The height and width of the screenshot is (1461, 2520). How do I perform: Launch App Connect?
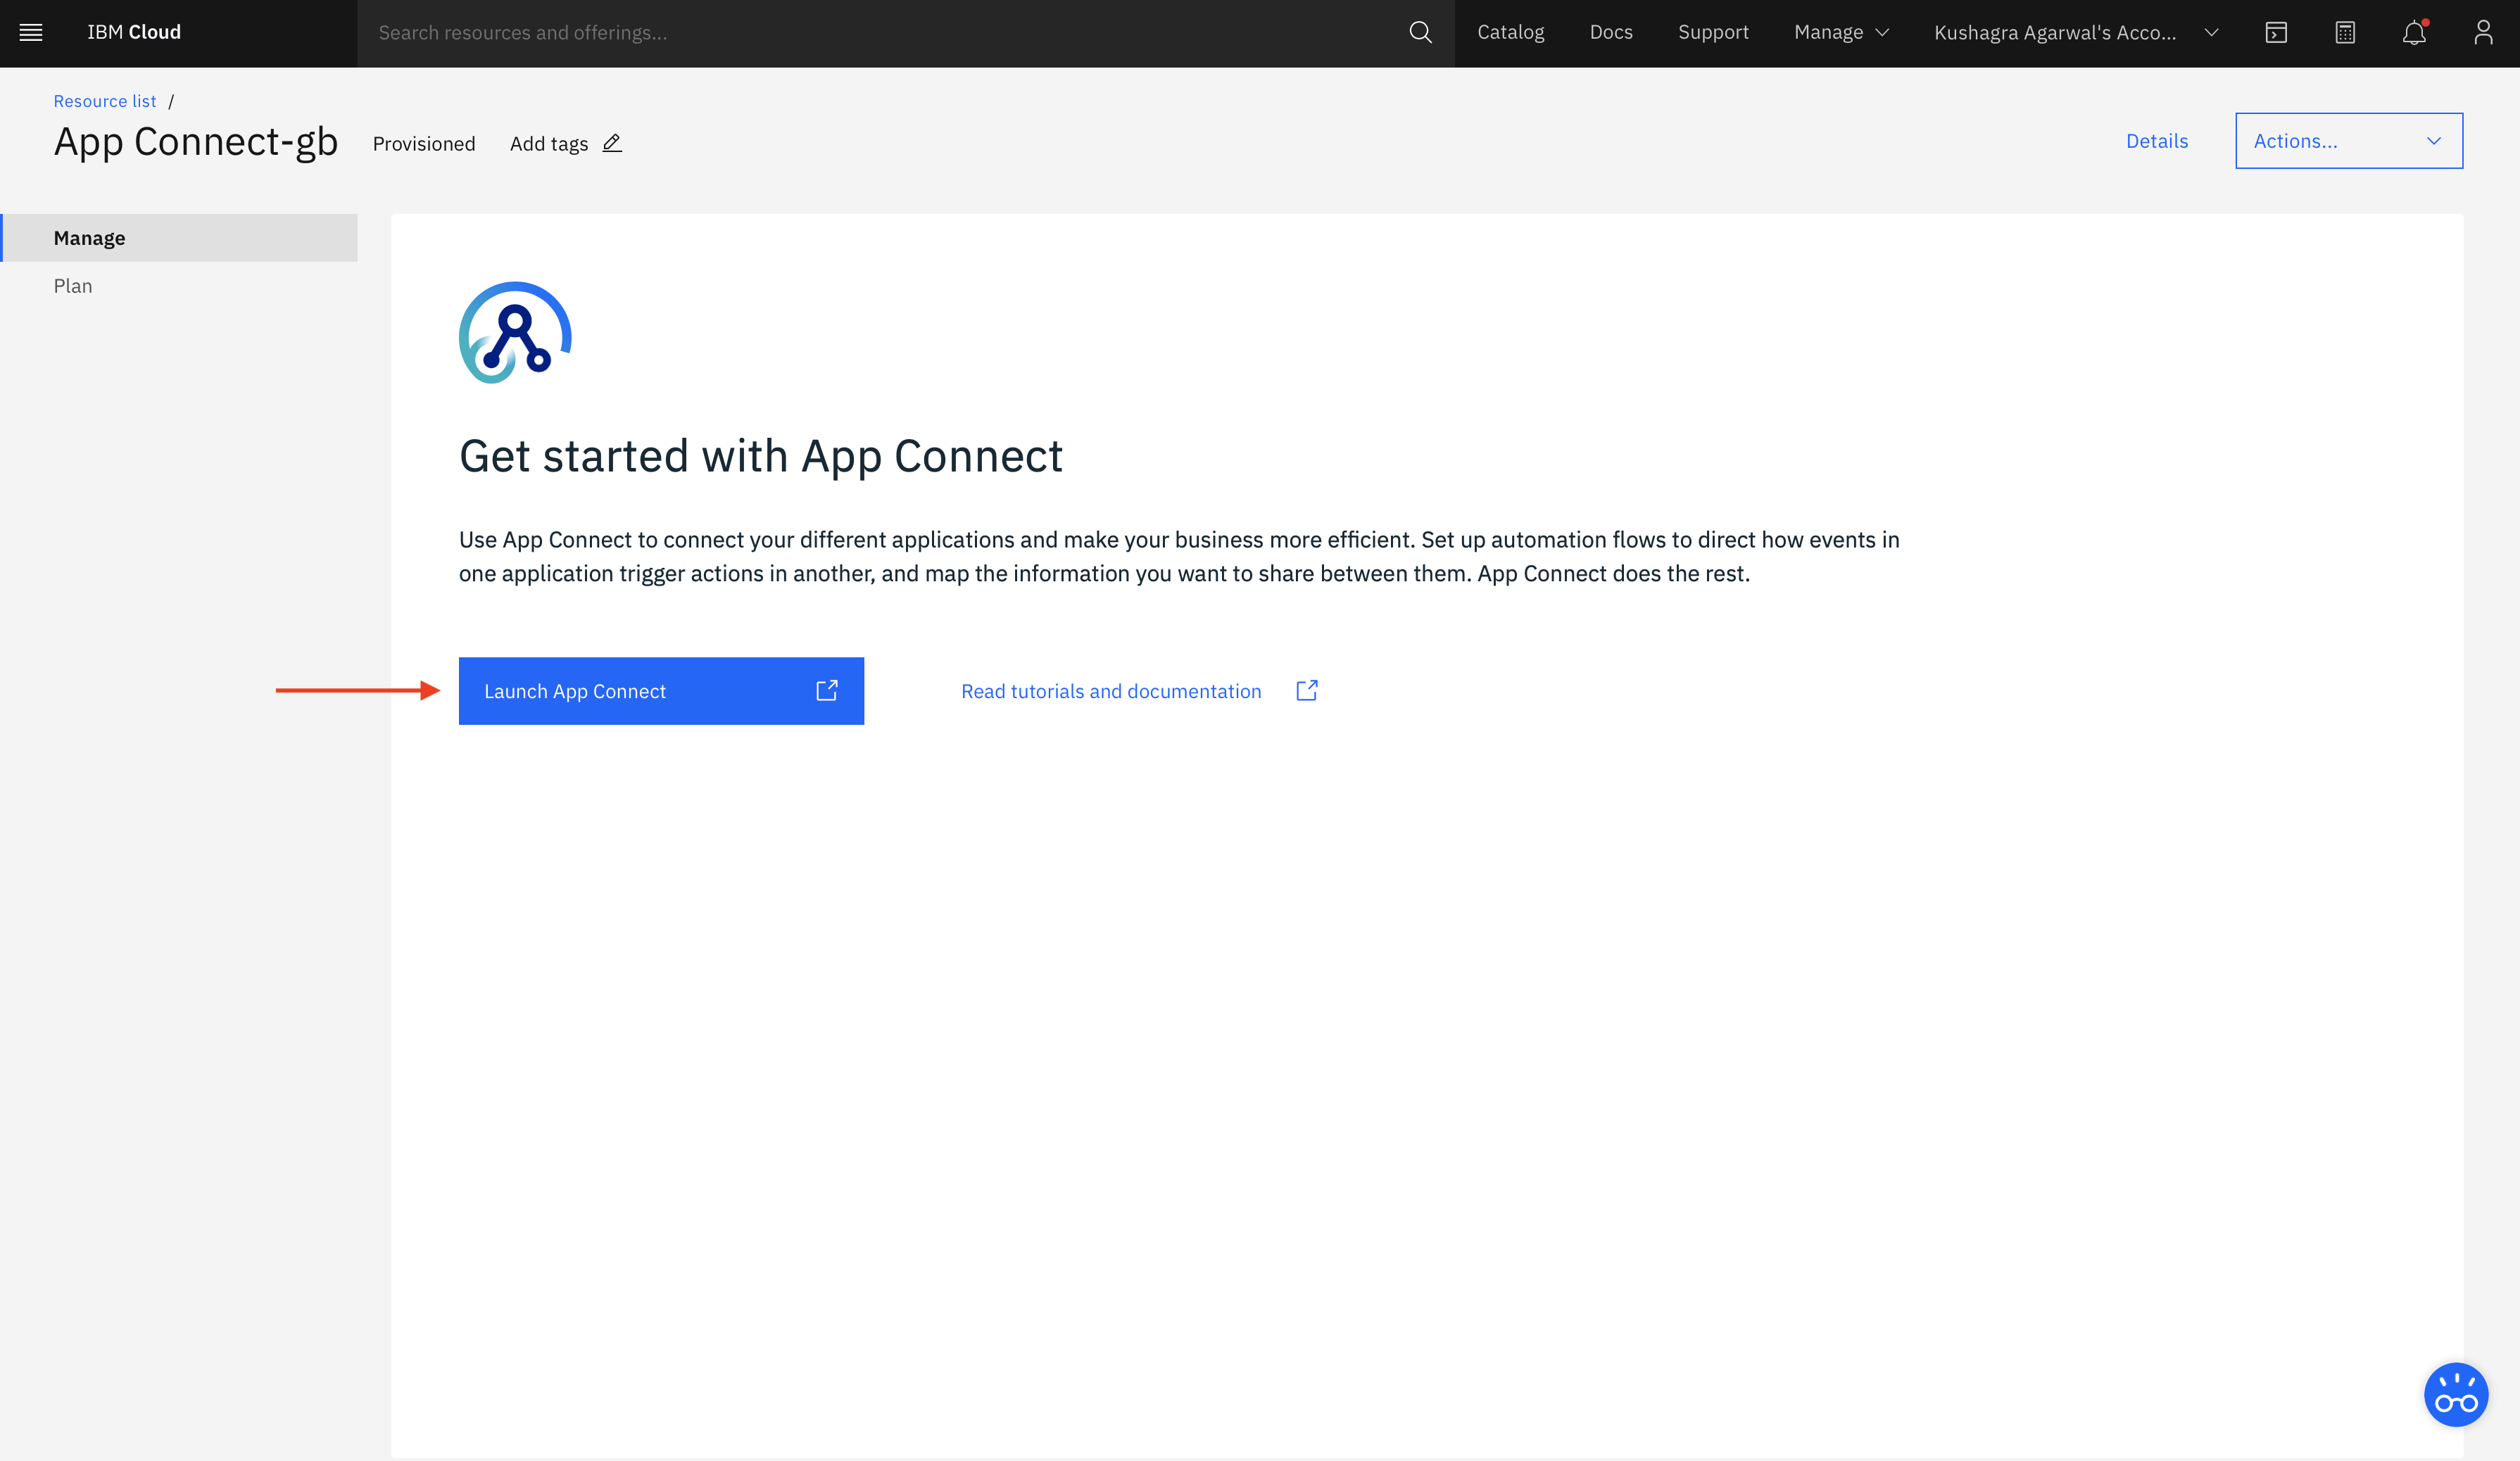coord(661,691)
